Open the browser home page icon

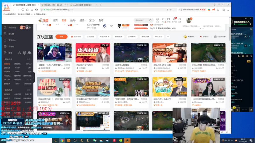27,10
